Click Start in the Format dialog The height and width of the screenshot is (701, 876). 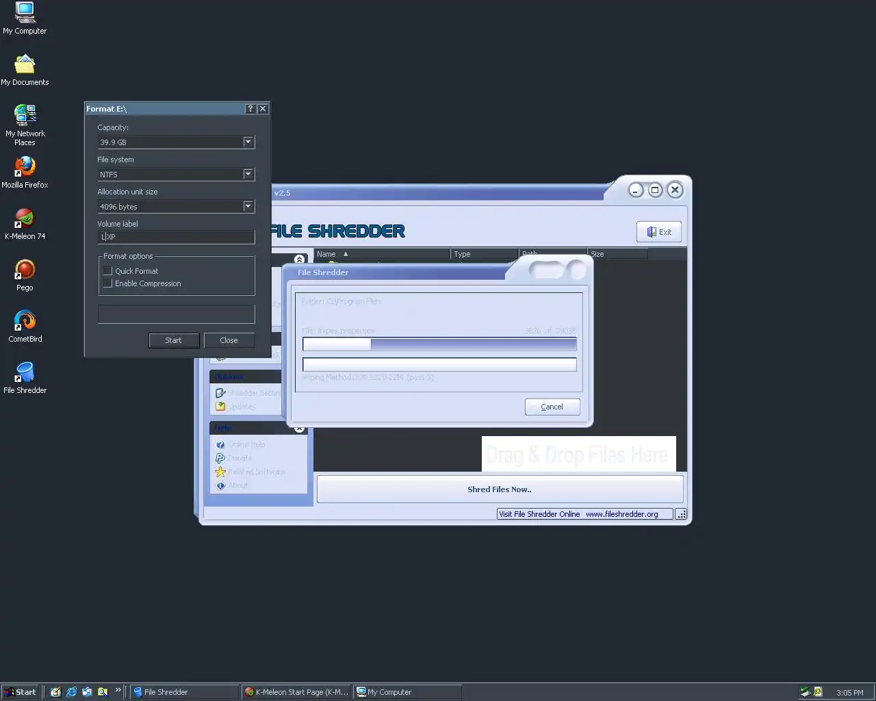174,340
